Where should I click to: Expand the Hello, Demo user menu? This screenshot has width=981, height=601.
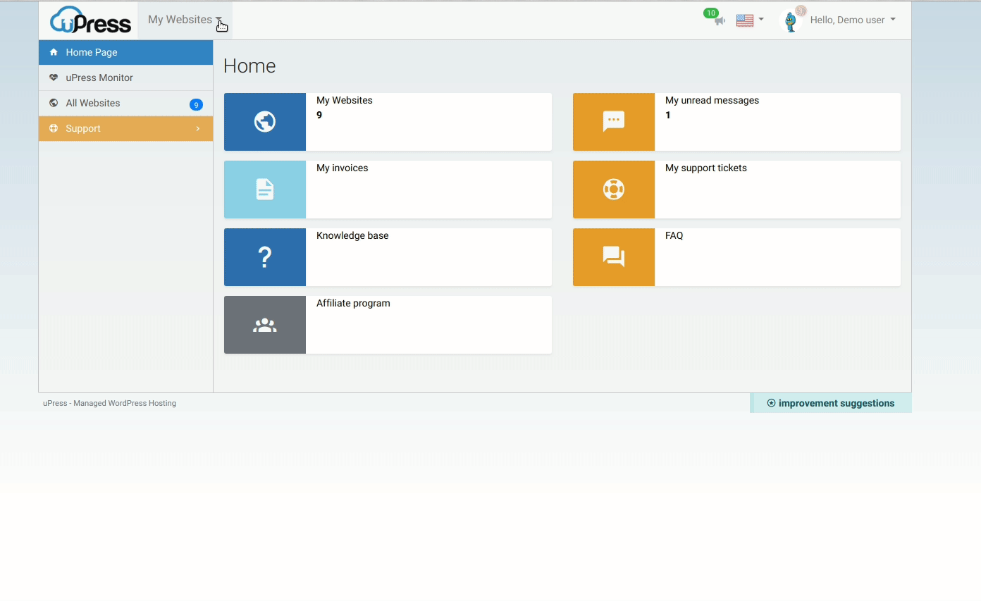(852, 20)
